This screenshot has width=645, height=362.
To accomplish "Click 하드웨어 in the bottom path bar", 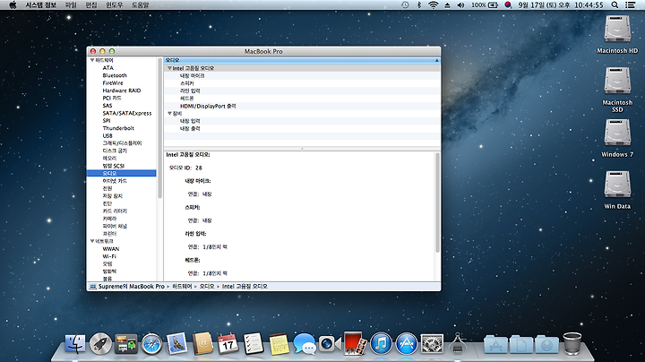I will point(182,287).
